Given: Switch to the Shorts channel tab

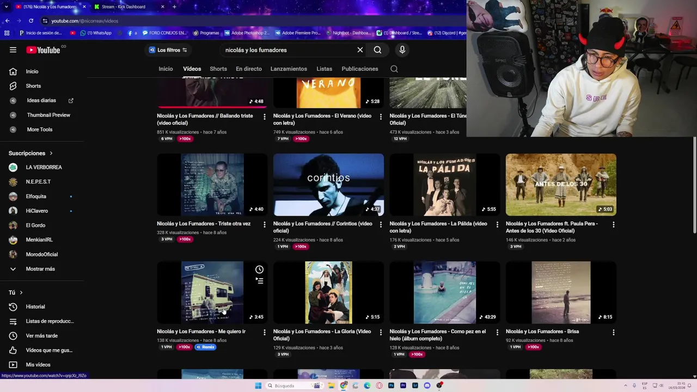Looking at the screenshot, I should pos(218,69).
